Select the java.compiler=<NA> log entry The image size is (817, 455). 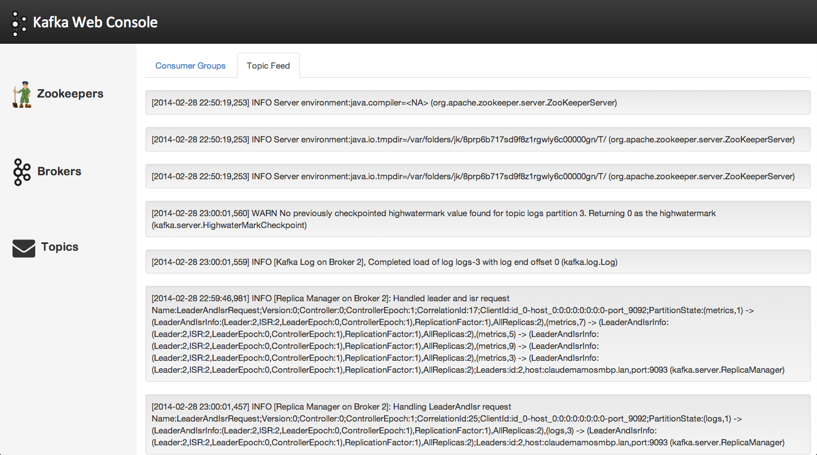[x=478, y=103]
